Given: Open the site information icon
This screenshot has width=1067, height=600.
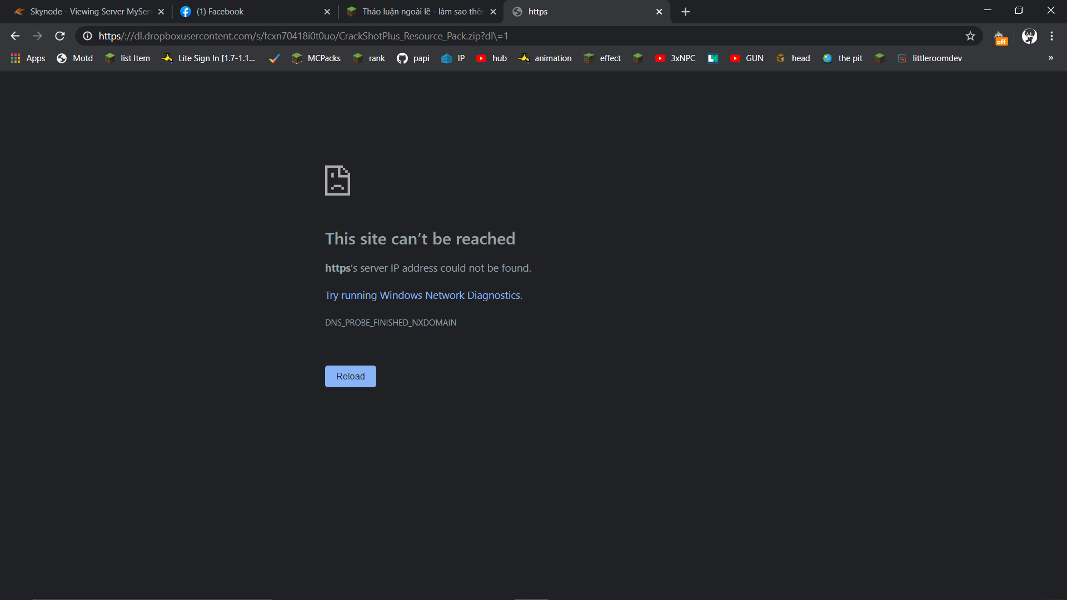Looking at the screenshot, I should coord(87,36).
